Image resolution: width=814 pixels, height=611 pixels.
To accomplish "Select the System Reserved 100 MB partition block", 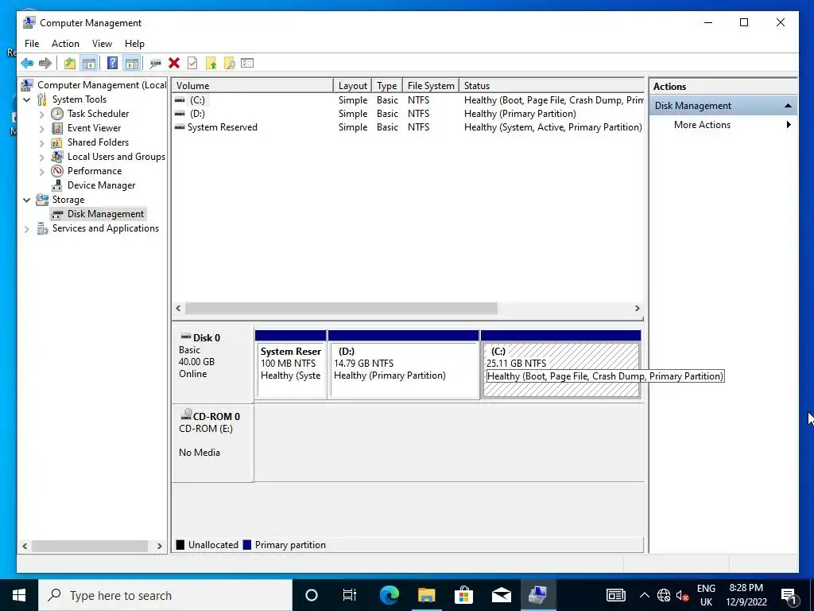I will click(291, 364).
